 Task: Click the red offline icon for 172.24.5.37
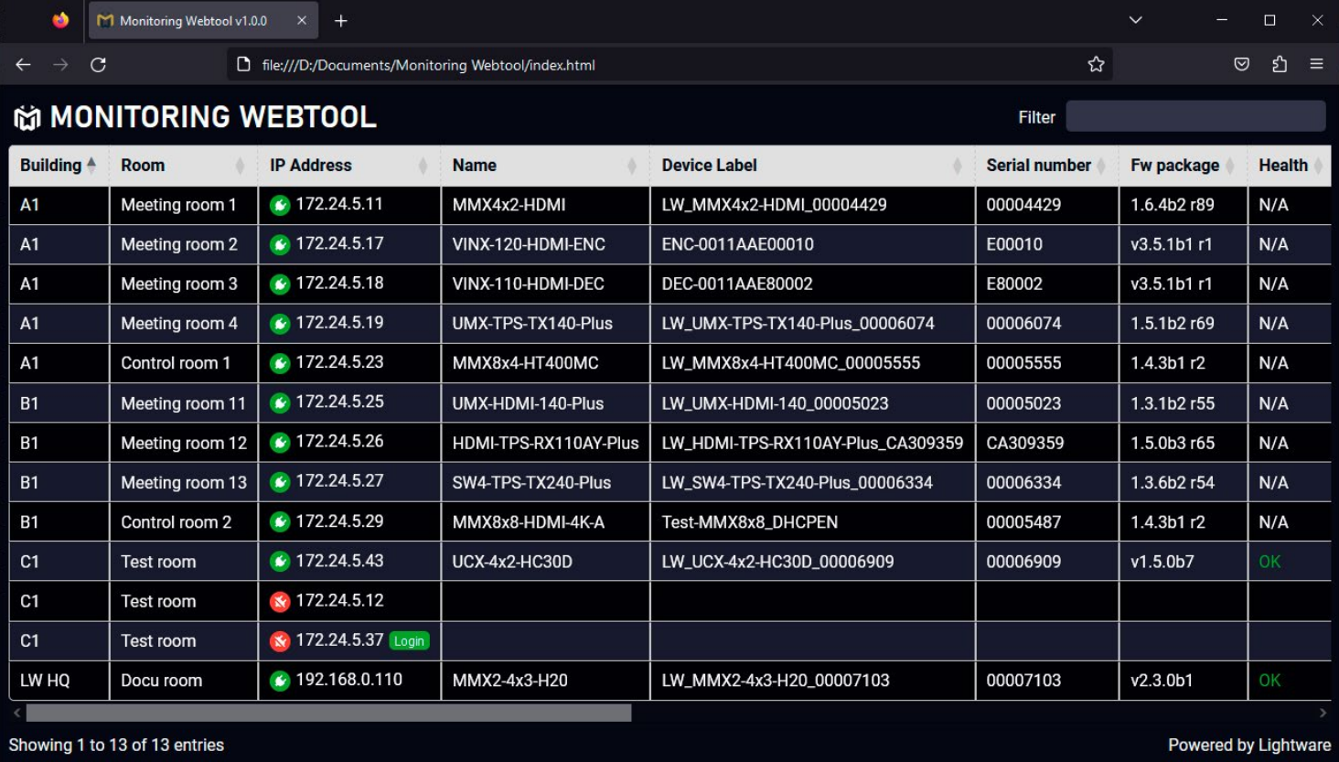pos(281,640)
